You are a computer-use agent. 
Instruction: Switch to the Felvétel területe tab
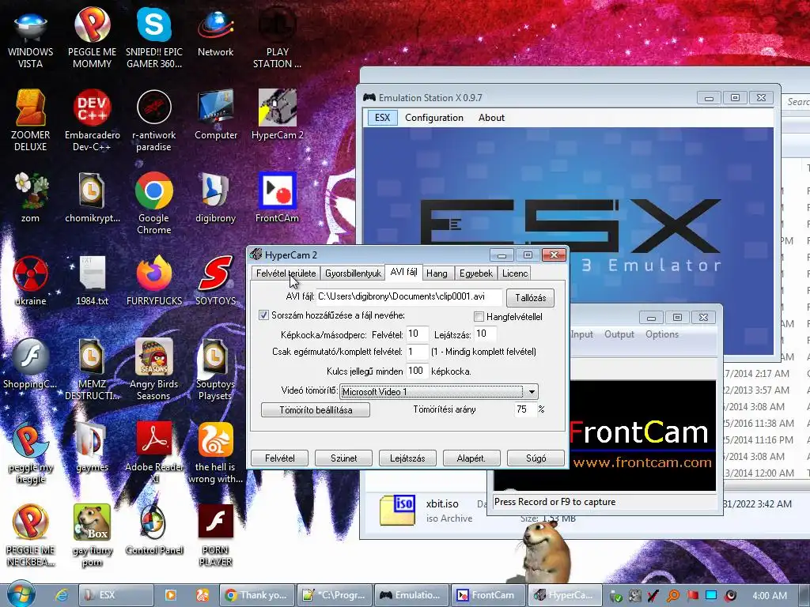pos(286,273)
